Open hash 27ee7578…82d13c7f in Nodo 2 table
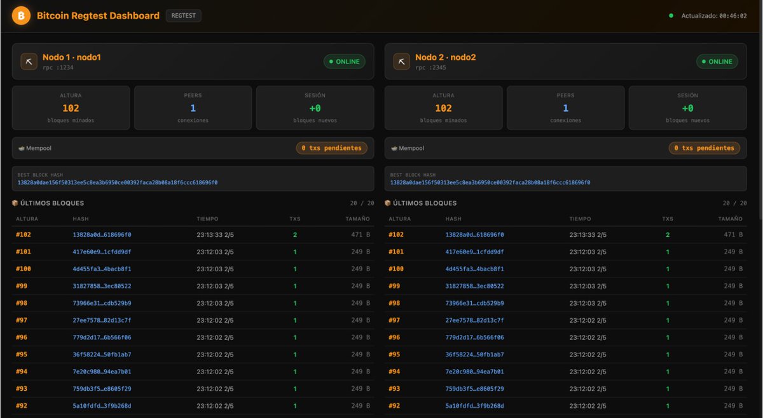The width and height of the screenshot is (763, 418). click(x=474, y=320)
